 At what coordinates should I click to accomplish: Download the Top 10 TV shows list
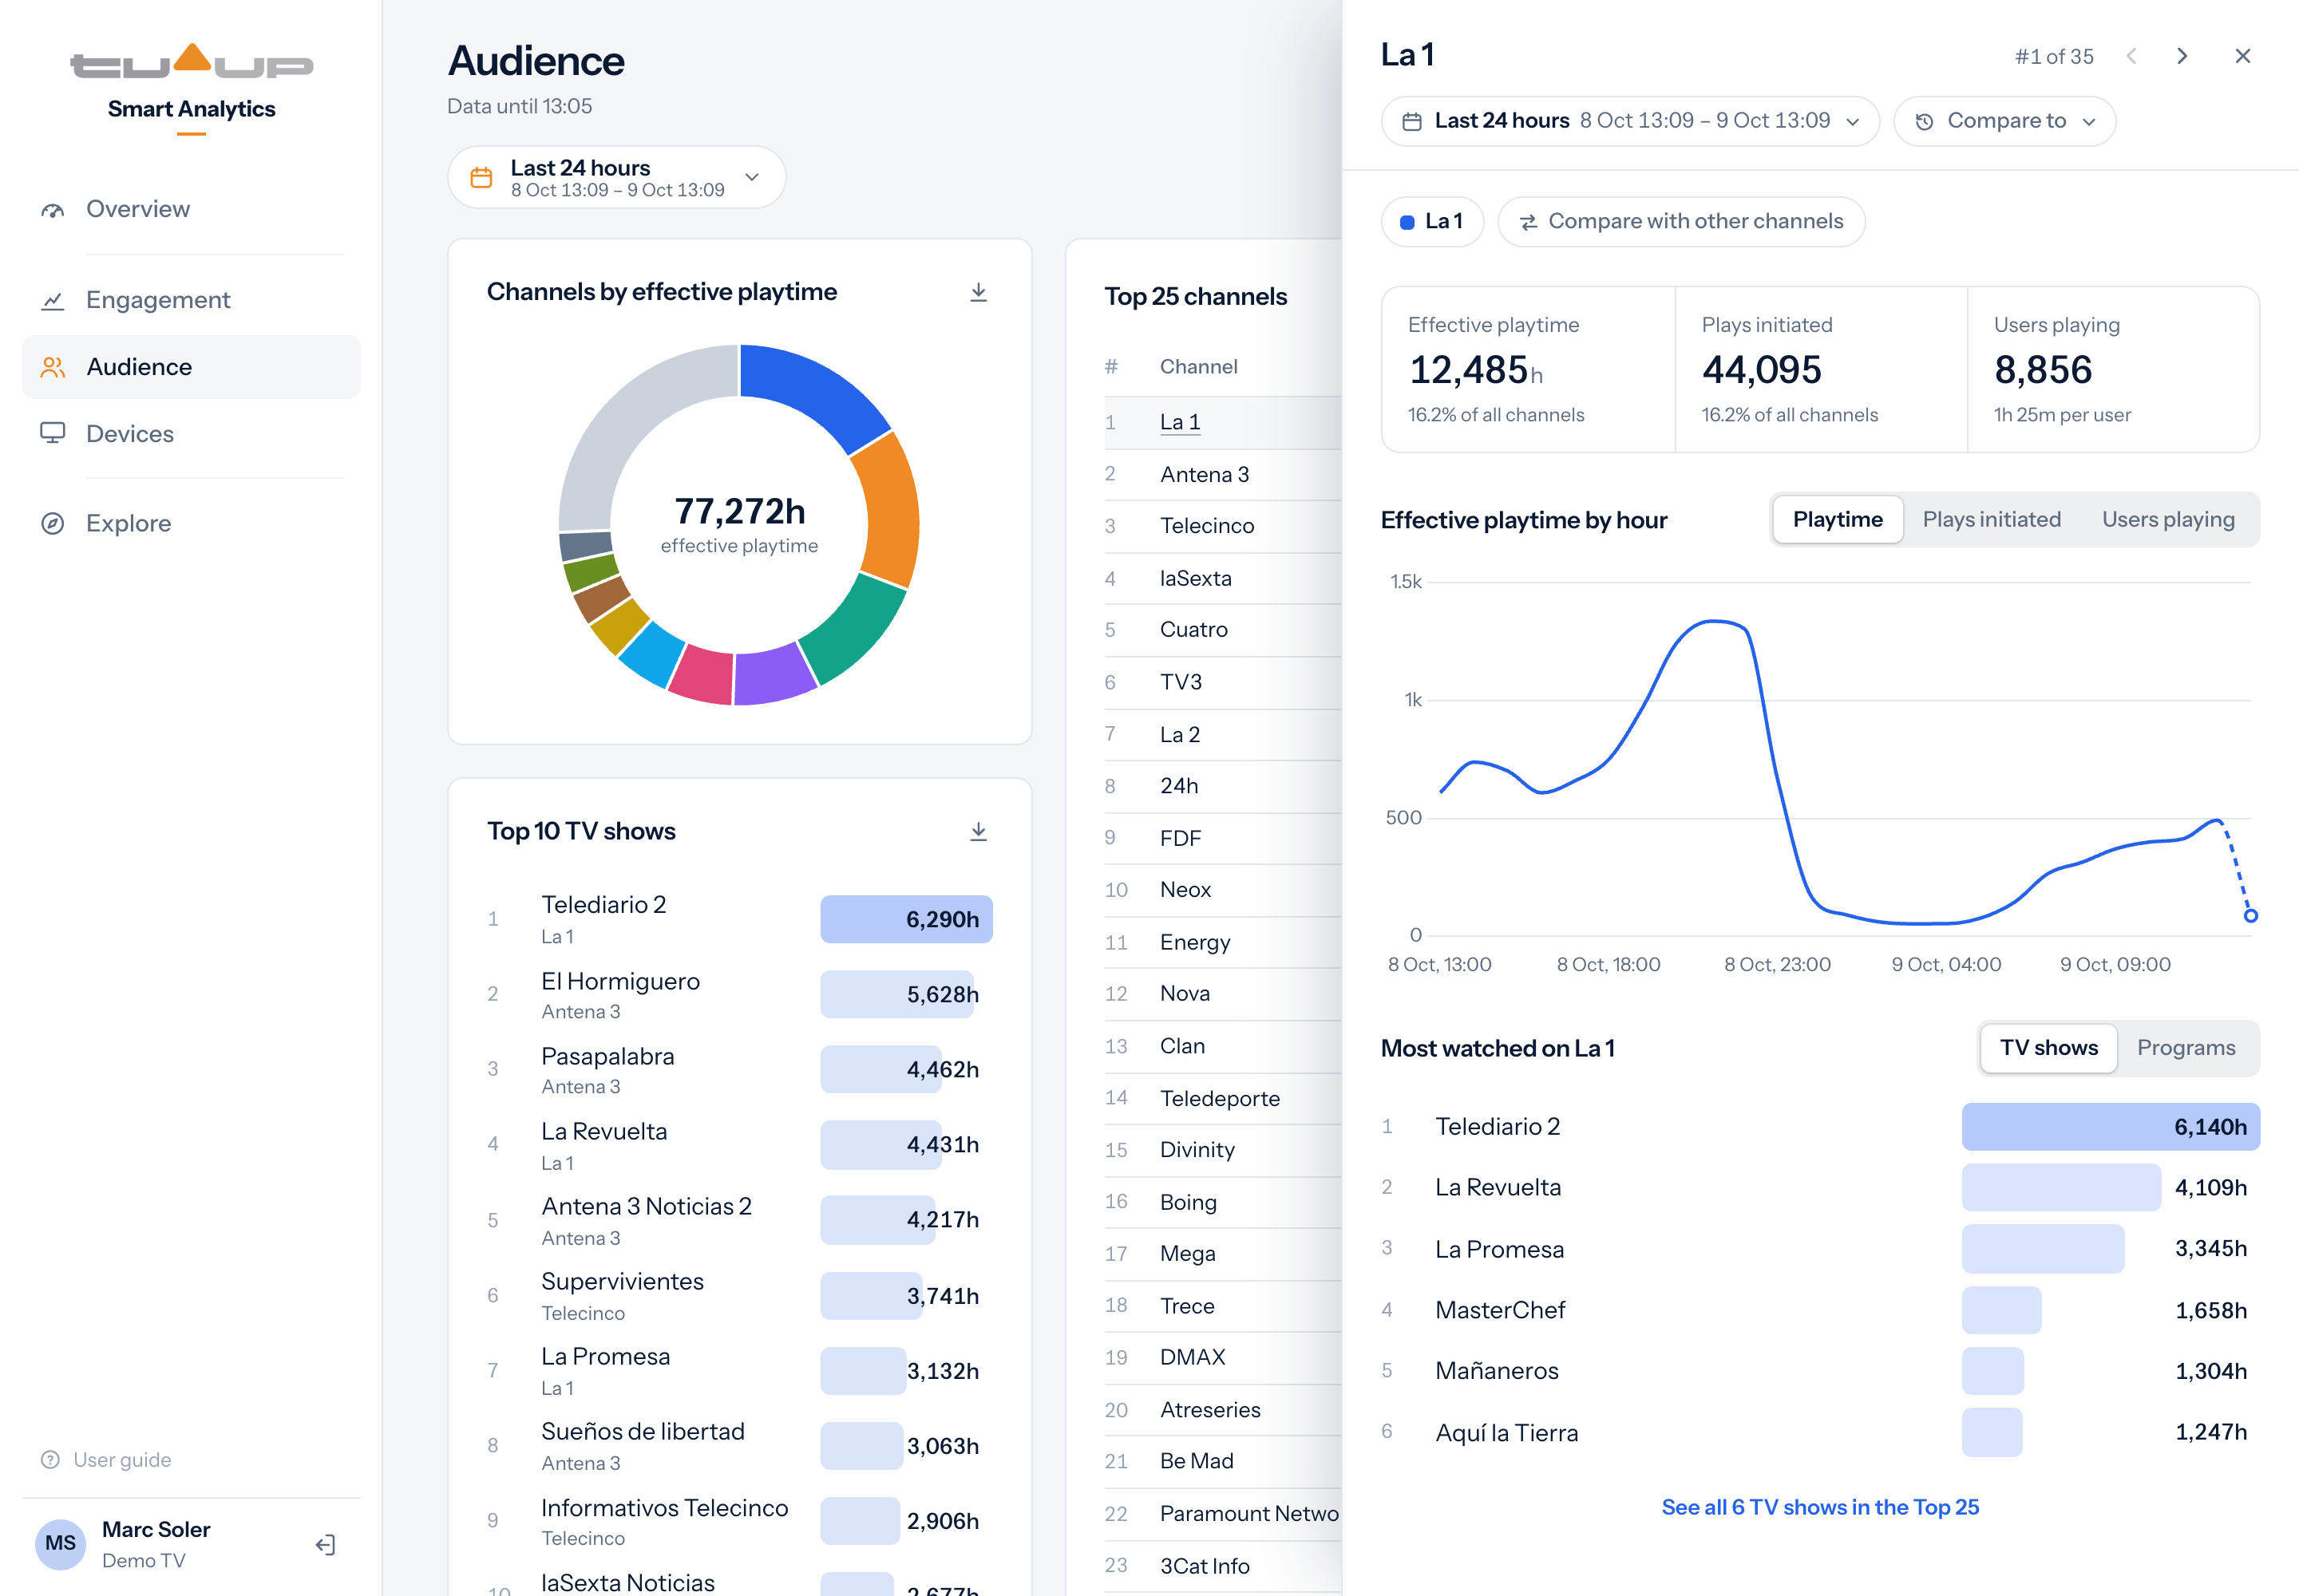point(979,831)
